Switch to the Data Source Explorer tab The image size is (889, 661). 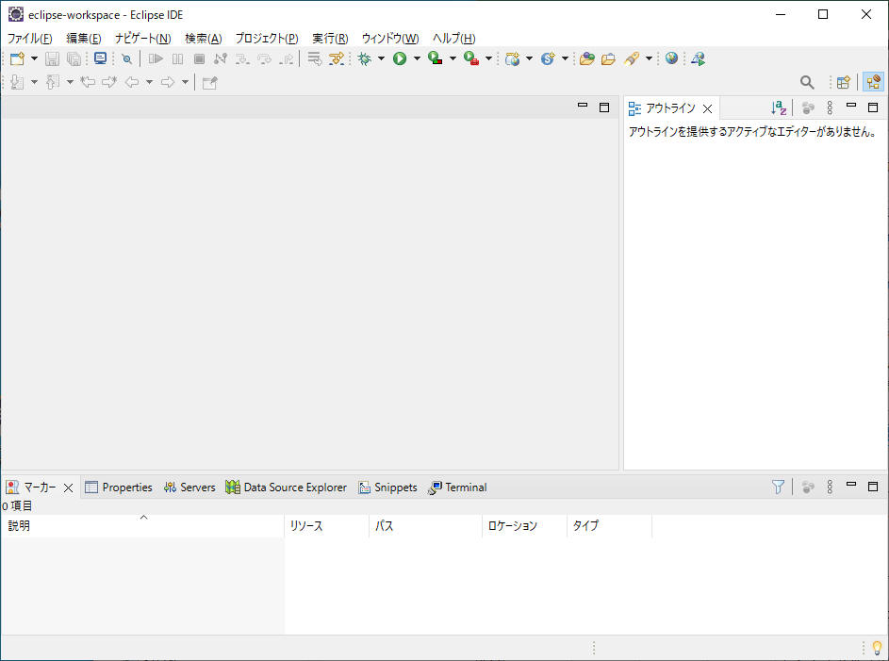tap(294, 487)
